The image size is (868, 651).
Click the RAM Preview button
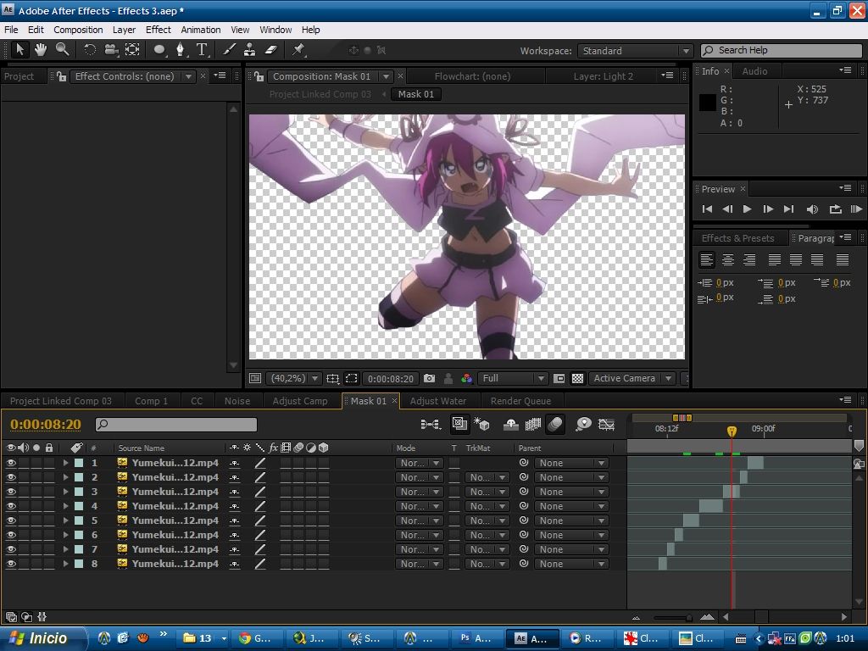pos(856,209)
